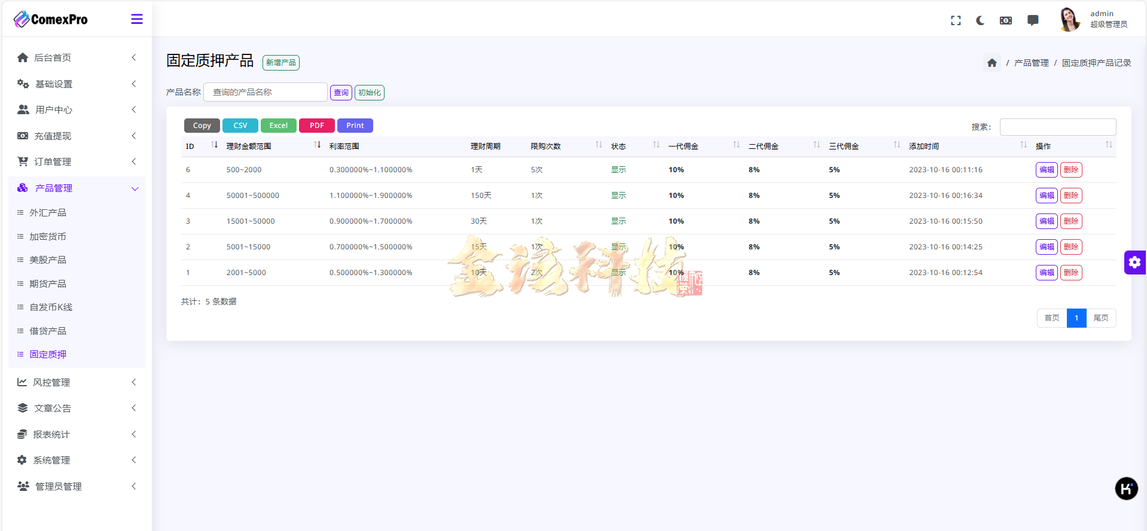Click the 用户中心 users icon
The image size is (1147, 531).
pyautogui.click(x=23, y=109)
